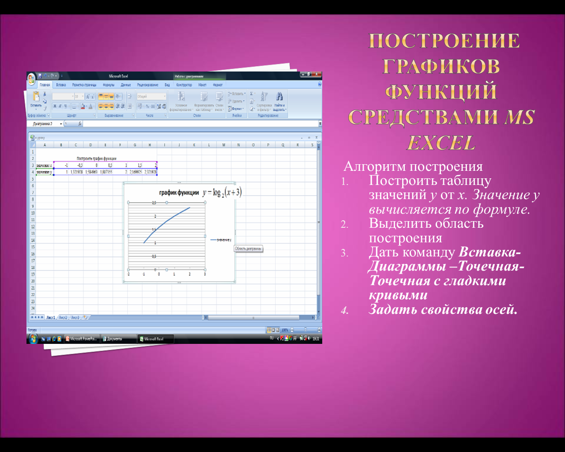Open Документы taskbar button
Screen dimensions: 565x452
click(118, 339)
